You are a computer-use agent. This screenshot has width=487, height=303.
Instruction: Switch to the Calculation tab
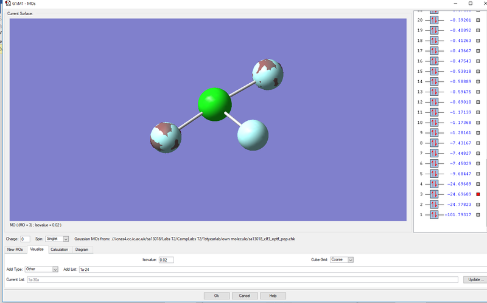tap(59, 250)
